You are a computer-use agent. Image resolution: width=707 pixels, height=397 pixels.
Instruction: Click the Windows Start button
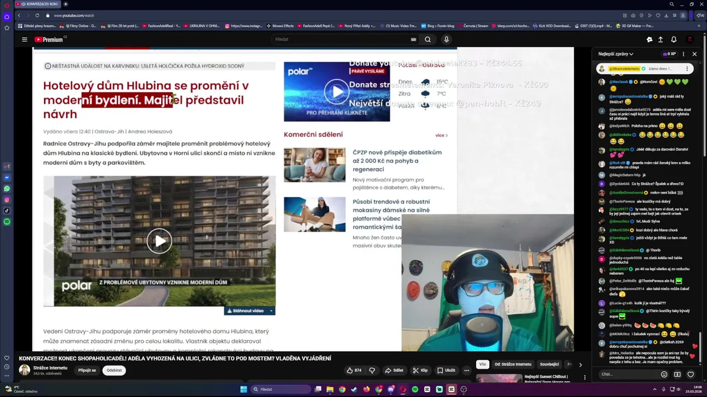(244, 389)
